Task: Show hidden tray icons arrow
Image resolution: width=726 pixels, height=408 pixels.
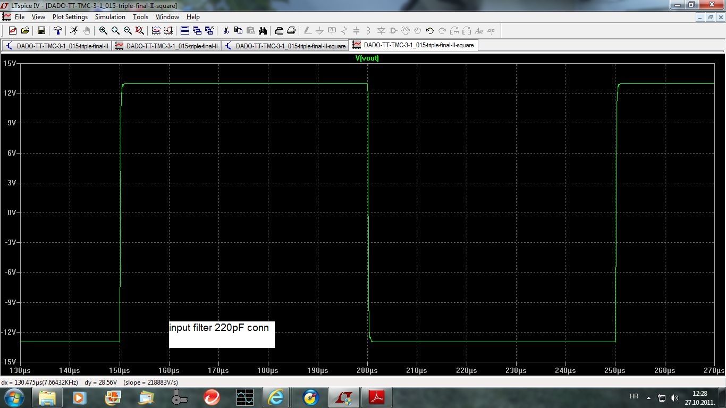Action: pyautogui.click(x=648, y=397)
